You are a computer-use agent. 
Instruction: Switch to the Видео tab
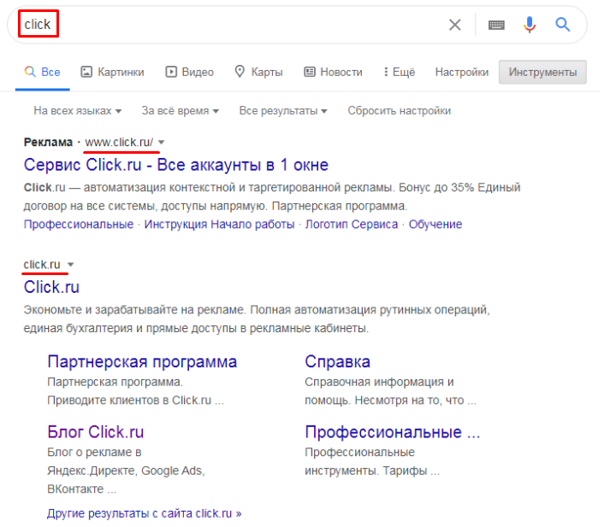[189, 72]
